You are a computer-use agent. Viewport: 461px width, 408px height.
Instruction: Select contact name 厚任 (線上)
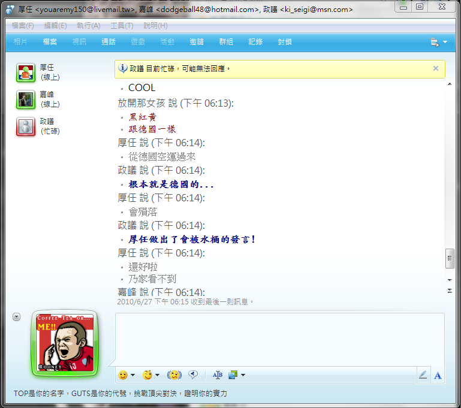(x=50, y=72)
